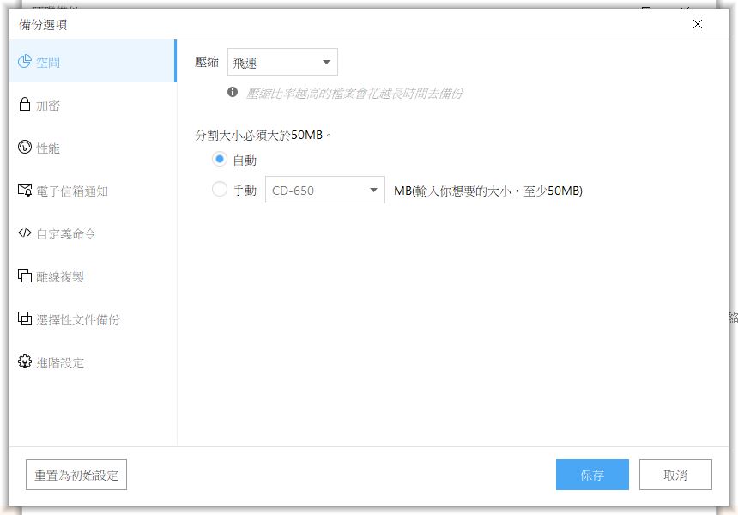Select the 自定義命令 tab

[93, 233]
